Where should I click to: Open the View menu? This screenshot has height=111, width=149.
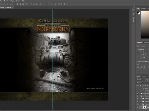[8, 1]
